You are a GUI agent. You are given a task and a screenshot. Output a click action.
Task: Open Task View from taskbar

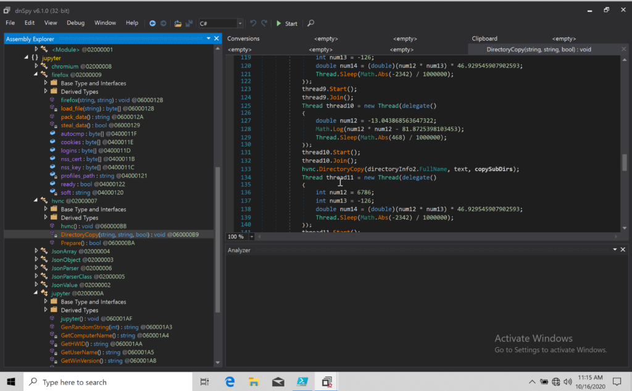205,382
